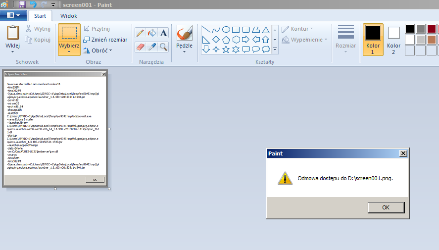
Task: Pick the black palette color
Action: 410,29
